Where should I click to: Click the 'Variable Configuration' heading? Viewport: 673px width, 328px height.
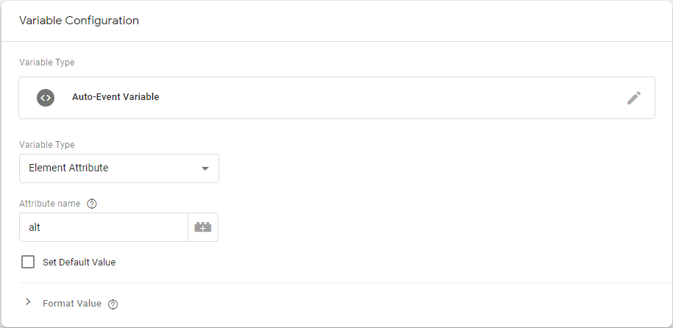click(x=79, y=21)
